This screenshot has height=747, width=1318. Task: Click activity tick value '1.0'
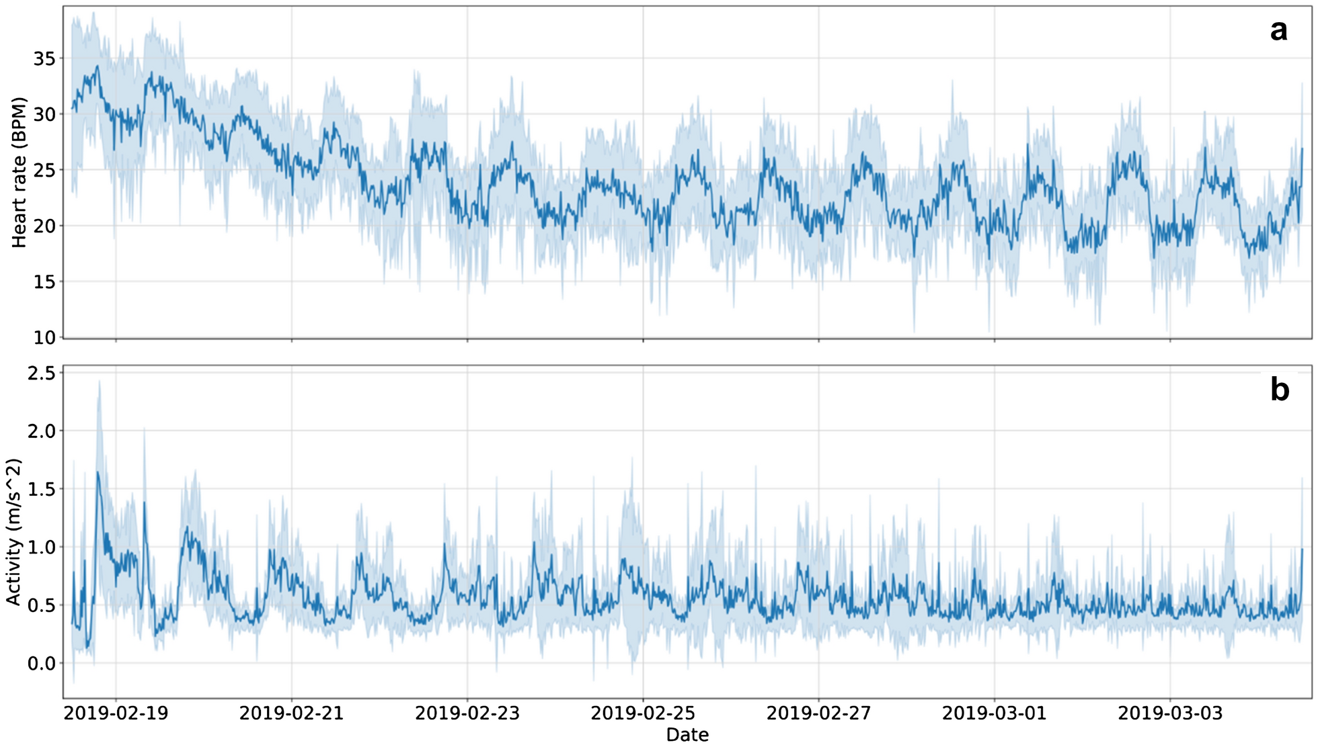click(x=42, y=547)
